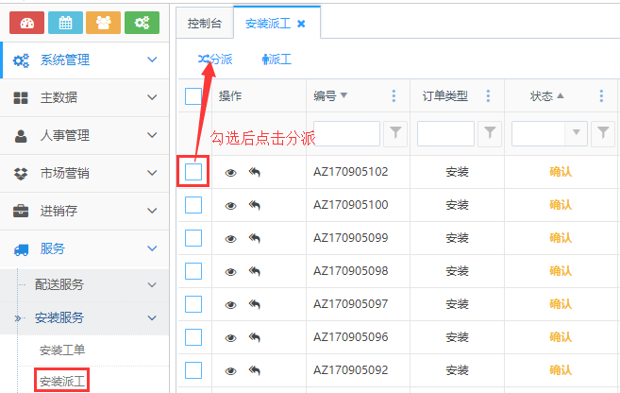Click eye view icon for order AZ170905102
Image resolution: width=620 pixels, height=393 pixels.
click(231, 172)
